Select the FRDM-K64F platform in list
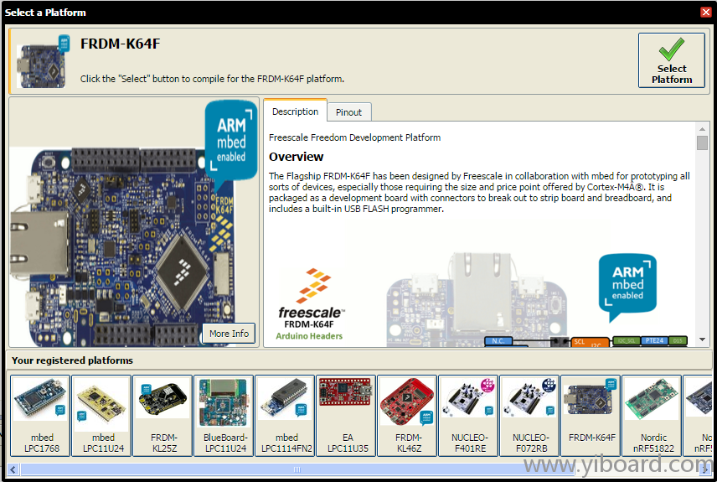 [x=591, y=416]
